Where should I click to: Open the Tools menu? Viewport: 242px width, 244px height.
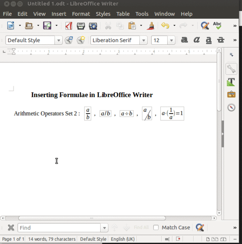click(142, 14)
